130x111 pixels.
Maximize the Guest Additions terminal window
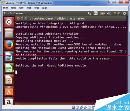coord(26,18)
